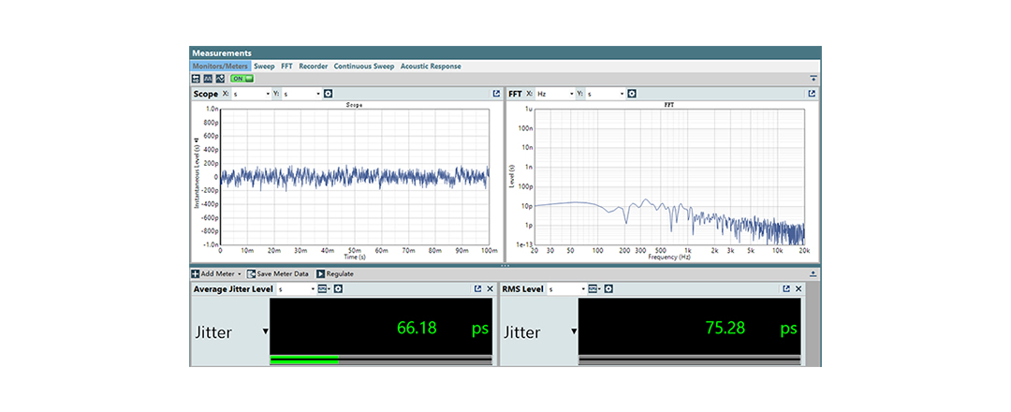
Task: Open Scope graph settings gear icon
Action: coord(329,94)
